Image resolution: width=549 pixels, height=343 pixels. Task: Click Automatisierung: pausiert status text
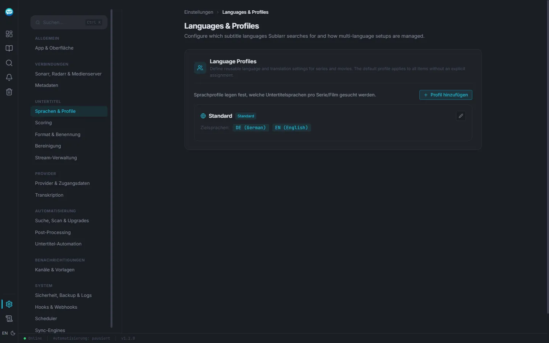pyautogui.click(x=82, y=338)
